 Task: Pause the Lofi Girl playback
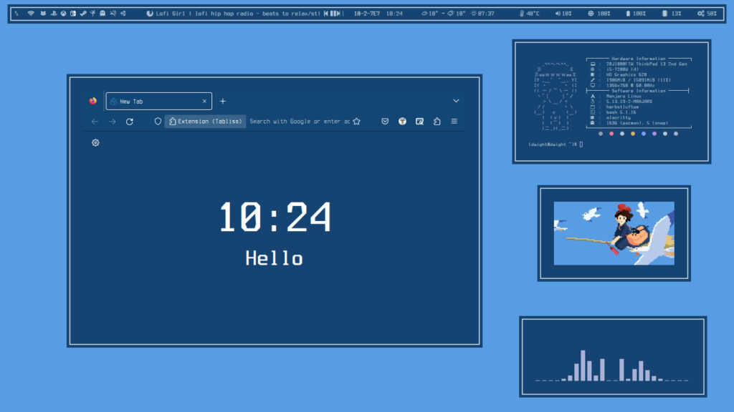coord(333,14)
